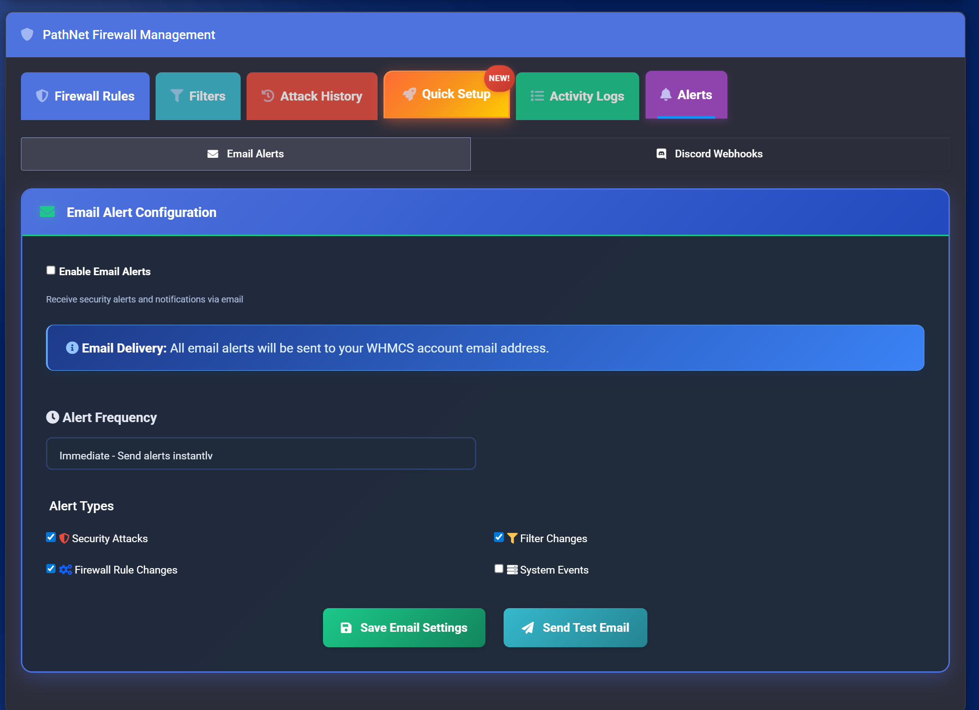Click the green envelope icon in configuration header
Image resolution: width=979 pixels, height=710 pixels.
pos(47,212)
